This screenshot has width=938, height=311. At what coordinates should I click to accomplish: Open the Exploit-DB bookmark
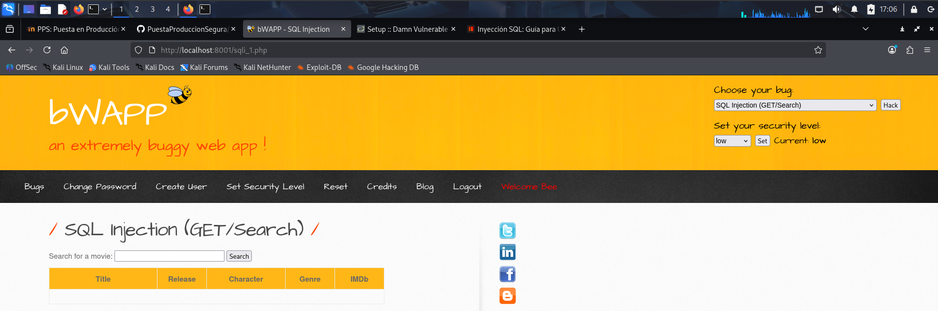[x=319, y=67]
